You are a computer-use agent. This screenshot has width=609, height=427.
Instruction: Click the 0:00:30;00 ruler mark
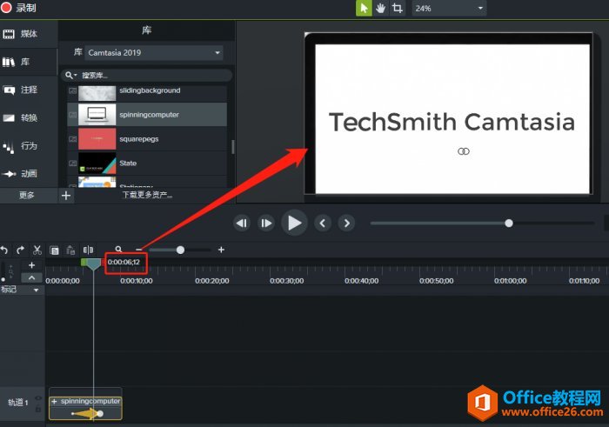pyautogui.click(x=286, y=281)
